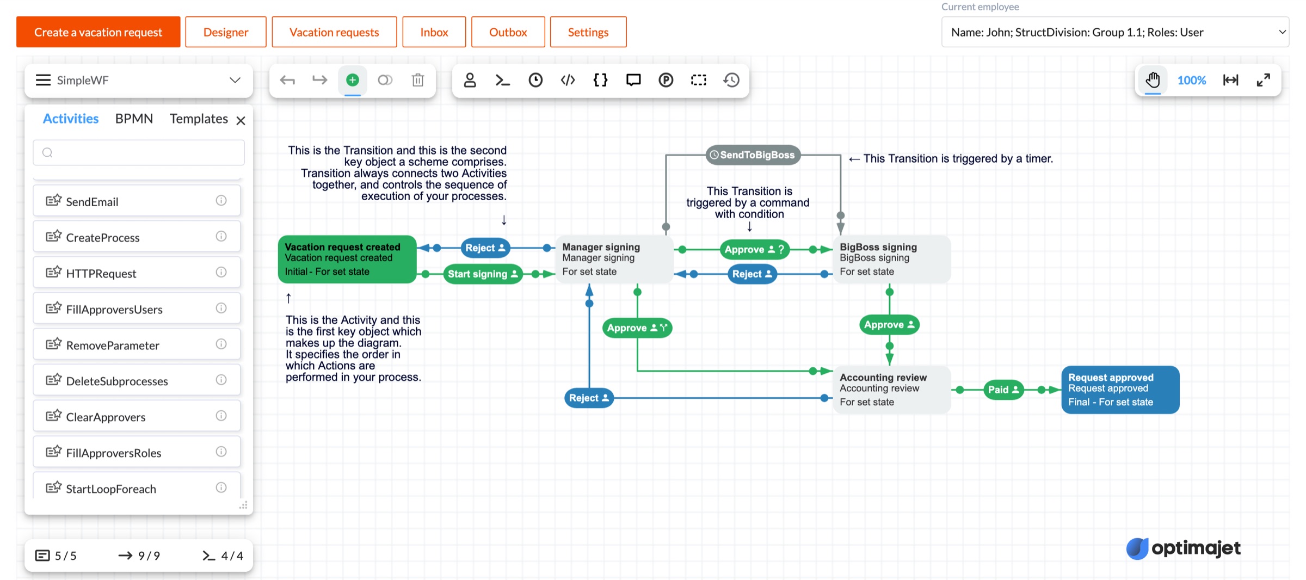This screenshot has width=1306, height=580.
Task: Open the hamburger menu next to SimpleWF
Action: [x=43, y=81]
